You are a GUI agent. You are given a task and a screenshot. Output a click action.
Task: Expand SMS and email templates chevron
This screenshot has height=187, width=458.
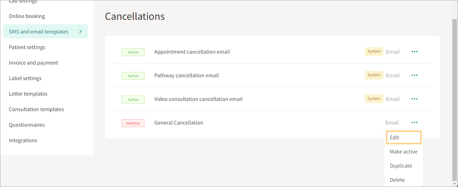tap(81, 31)
